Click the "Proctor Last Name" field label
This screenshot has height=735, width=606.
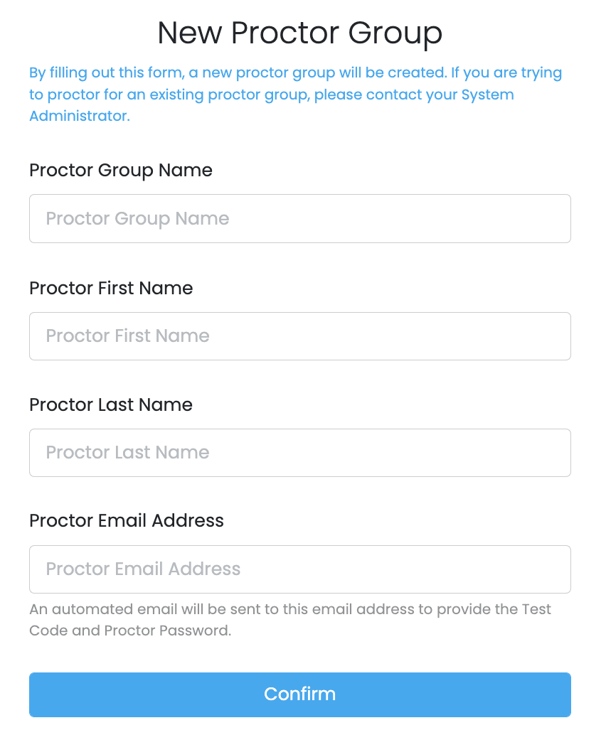[111, 404]
